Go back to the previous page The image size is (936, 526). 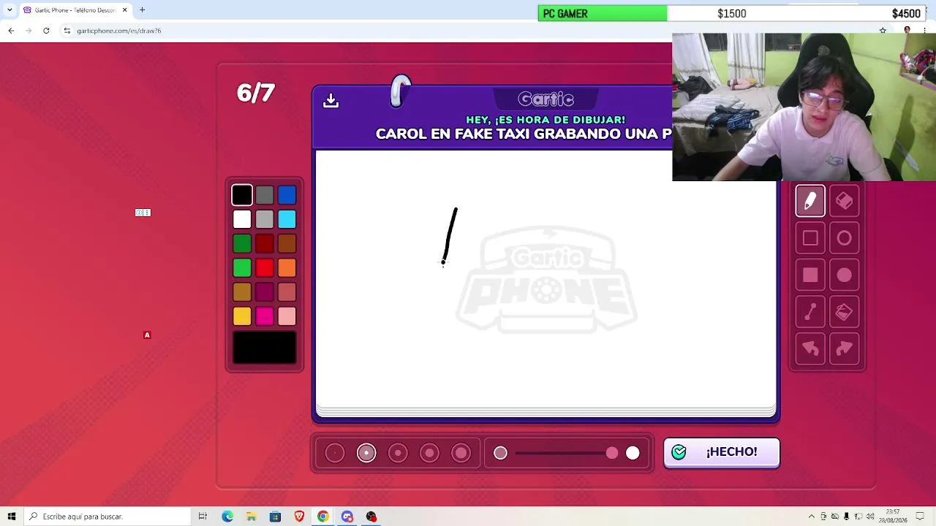[11, 31]
